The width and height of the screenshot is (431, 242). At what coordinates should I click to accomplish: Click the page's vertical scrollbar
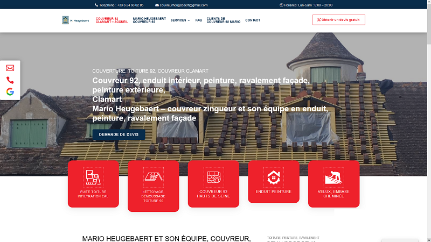429,121
